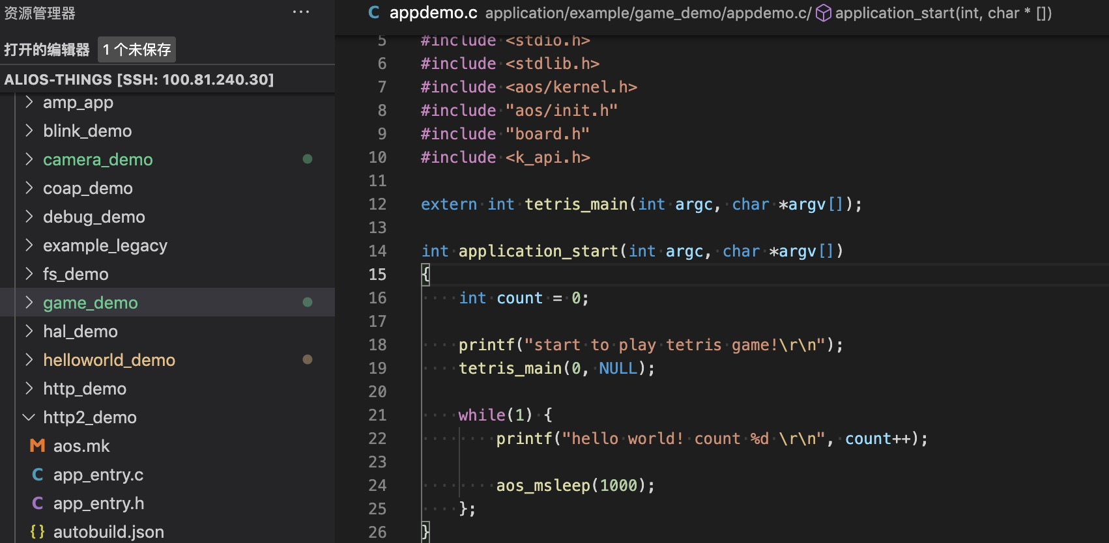
Task: Expand the blink_demo folder chevron
Action: tap(29, 131)
